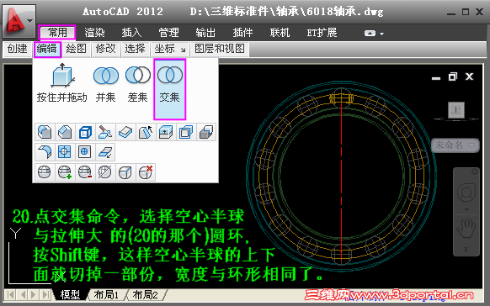Screen dimensions: 490x306
Task: Close the navigation bar via its X
Action: pos(475,171)
